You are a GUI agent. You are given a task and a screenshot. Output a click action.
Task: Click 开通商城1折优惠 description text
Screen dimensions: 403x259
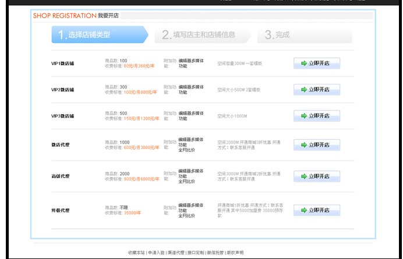click(x=250, y=211)
